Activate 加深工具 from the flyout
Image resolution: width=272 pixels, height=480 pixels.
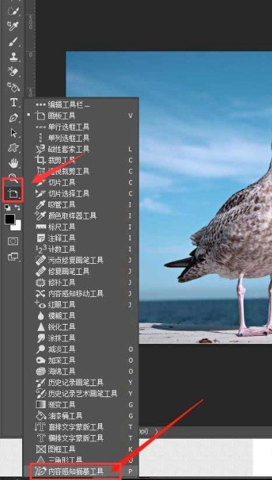(x=81, y=361)
